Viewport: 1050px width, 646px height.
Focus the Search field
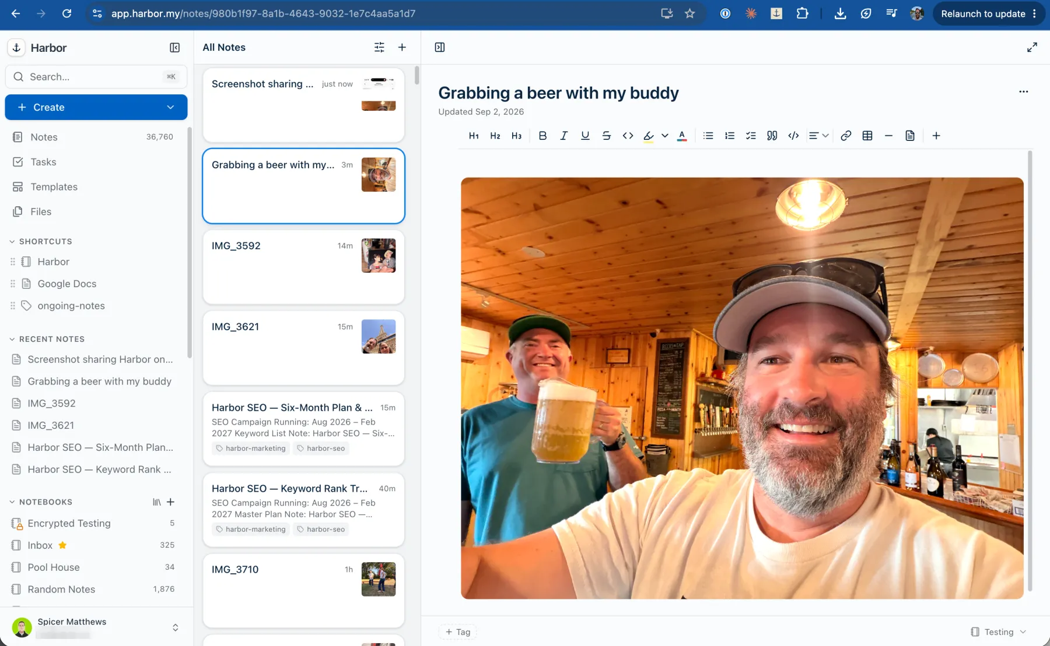click(x=96, y=76)
